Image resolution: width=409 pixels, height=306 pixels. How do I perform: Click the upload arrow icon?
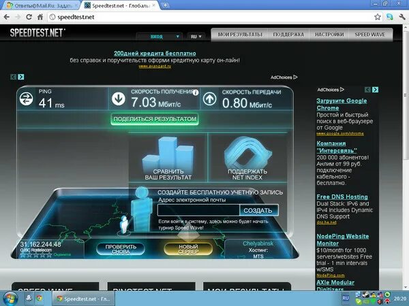[x=210, y=99]
